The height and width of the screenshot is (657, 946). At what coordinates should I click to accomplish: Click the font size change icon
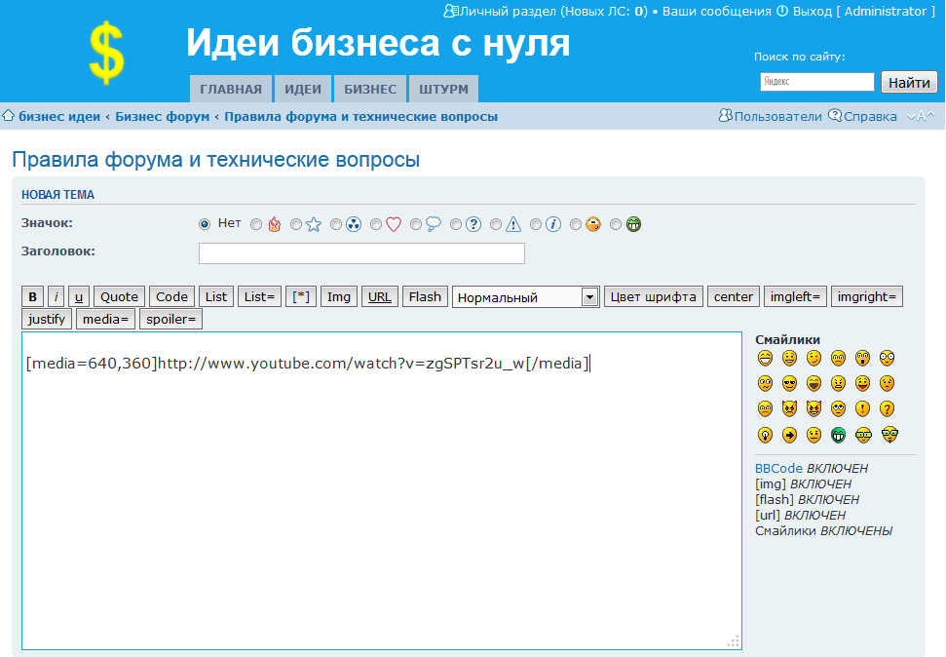[921, 117]
